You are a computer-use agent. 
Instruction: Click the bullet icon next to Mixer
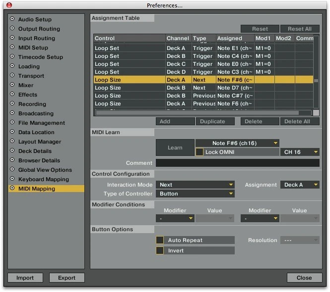click(x=13, y=85)
